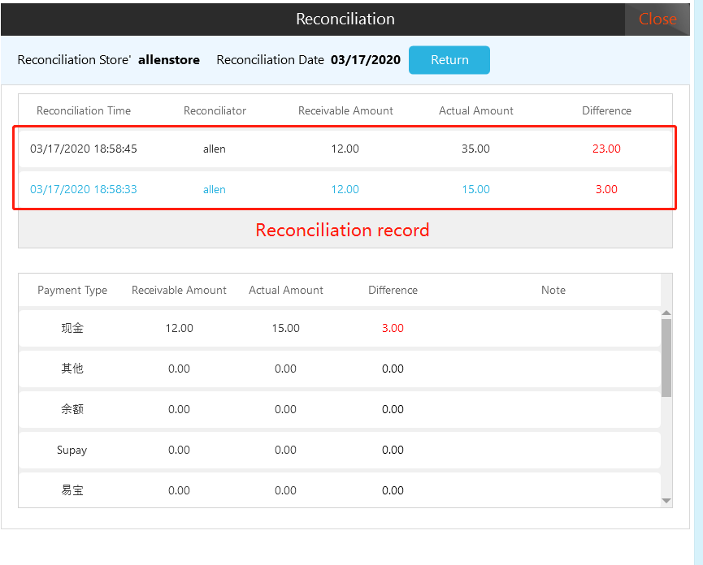
Task: Click the scrollbar down arrow
Action: click(x=666, y=501)
